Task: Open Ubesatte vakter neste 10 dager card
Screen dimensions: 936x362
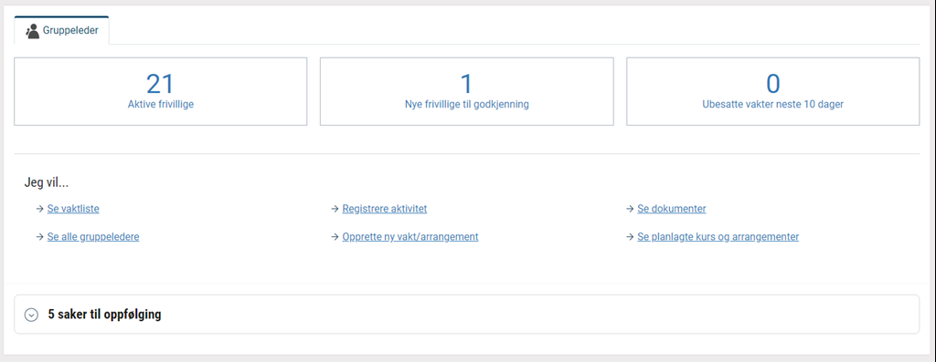Action: point(773,91)
